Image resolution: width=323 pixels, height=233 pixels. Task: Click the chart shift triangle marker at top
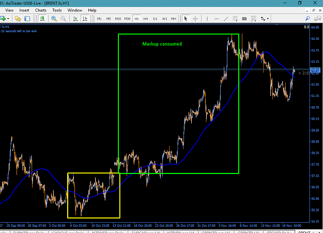(x=277, y=25)
